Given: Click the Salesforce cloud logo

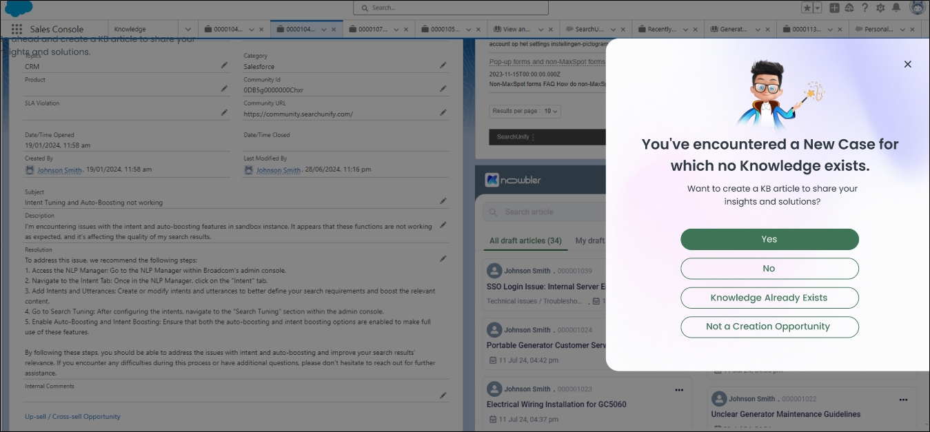Looking at the screenshot, I should 19,8.
